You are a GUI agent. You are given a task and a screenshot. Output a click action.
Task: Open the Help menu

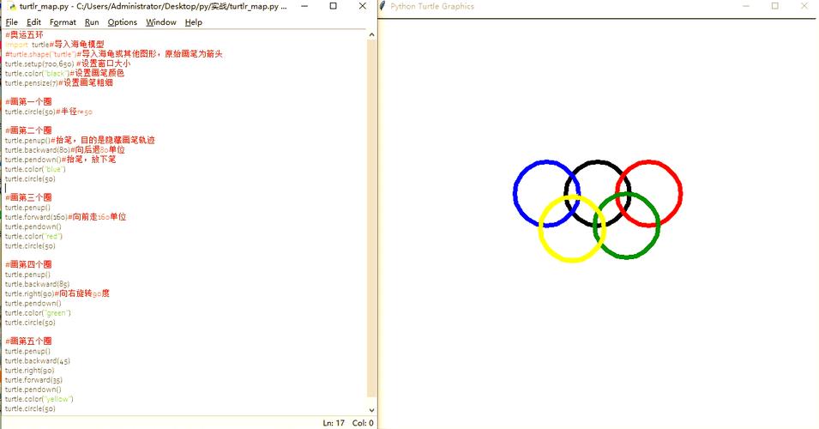pyautogui.click(x=193, y=22)
